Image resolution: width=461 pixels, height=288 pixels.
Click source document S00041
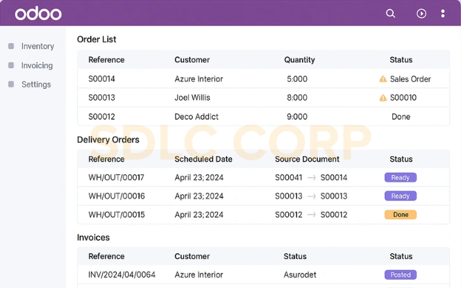click(289, 178)
